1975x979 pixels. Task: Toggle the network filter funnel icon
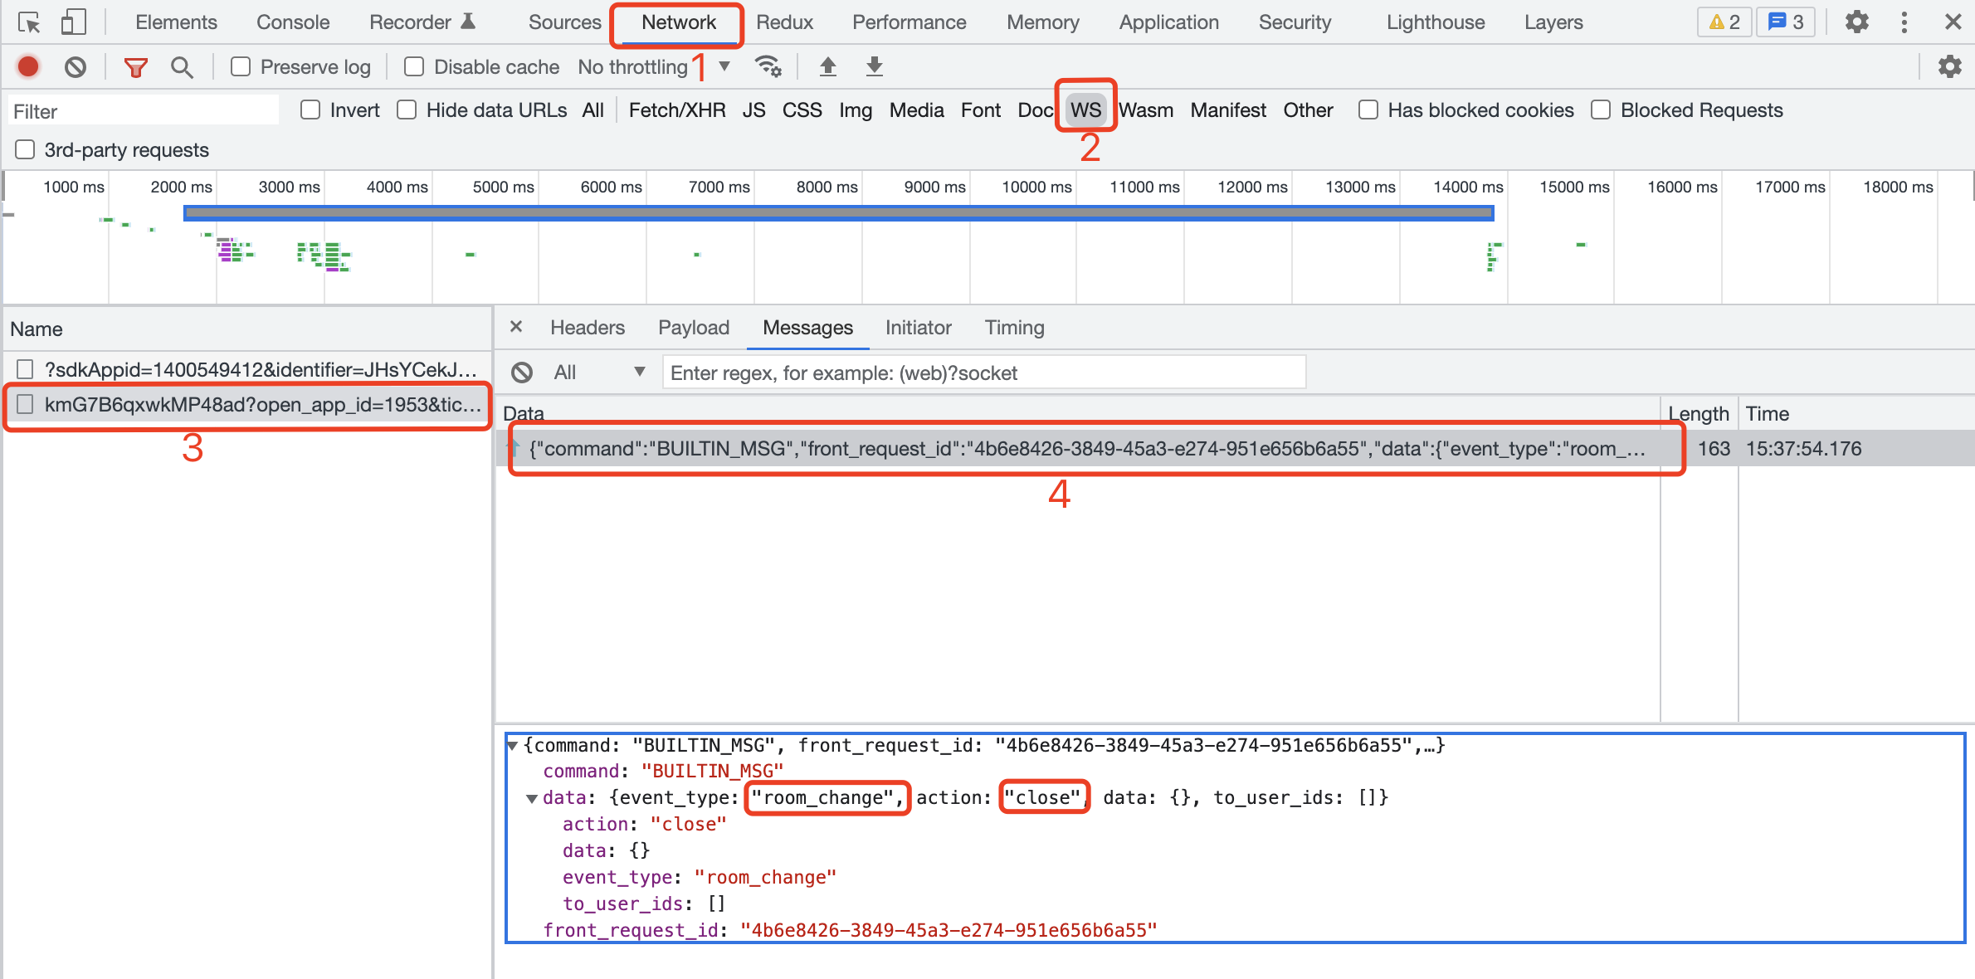(135, 67)
